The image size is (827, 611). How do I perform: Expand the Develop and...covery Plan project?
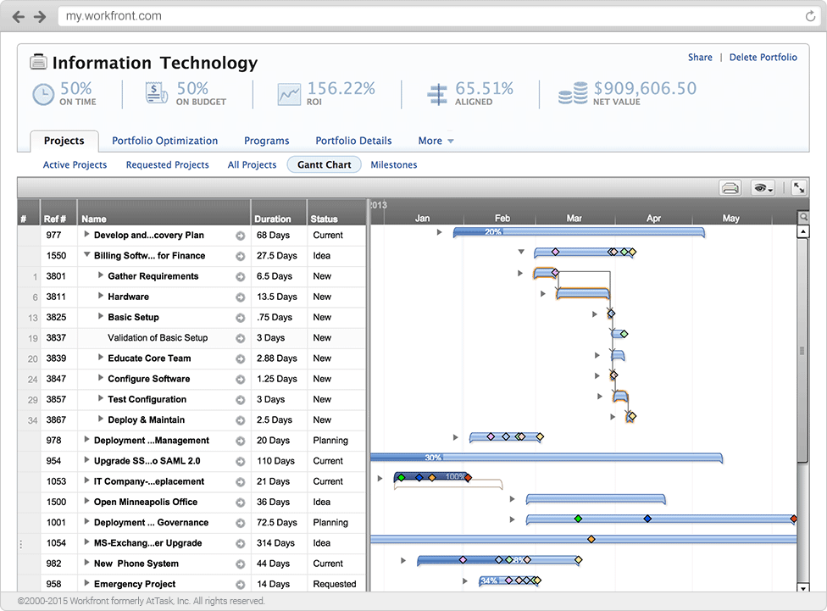point(86,234)
